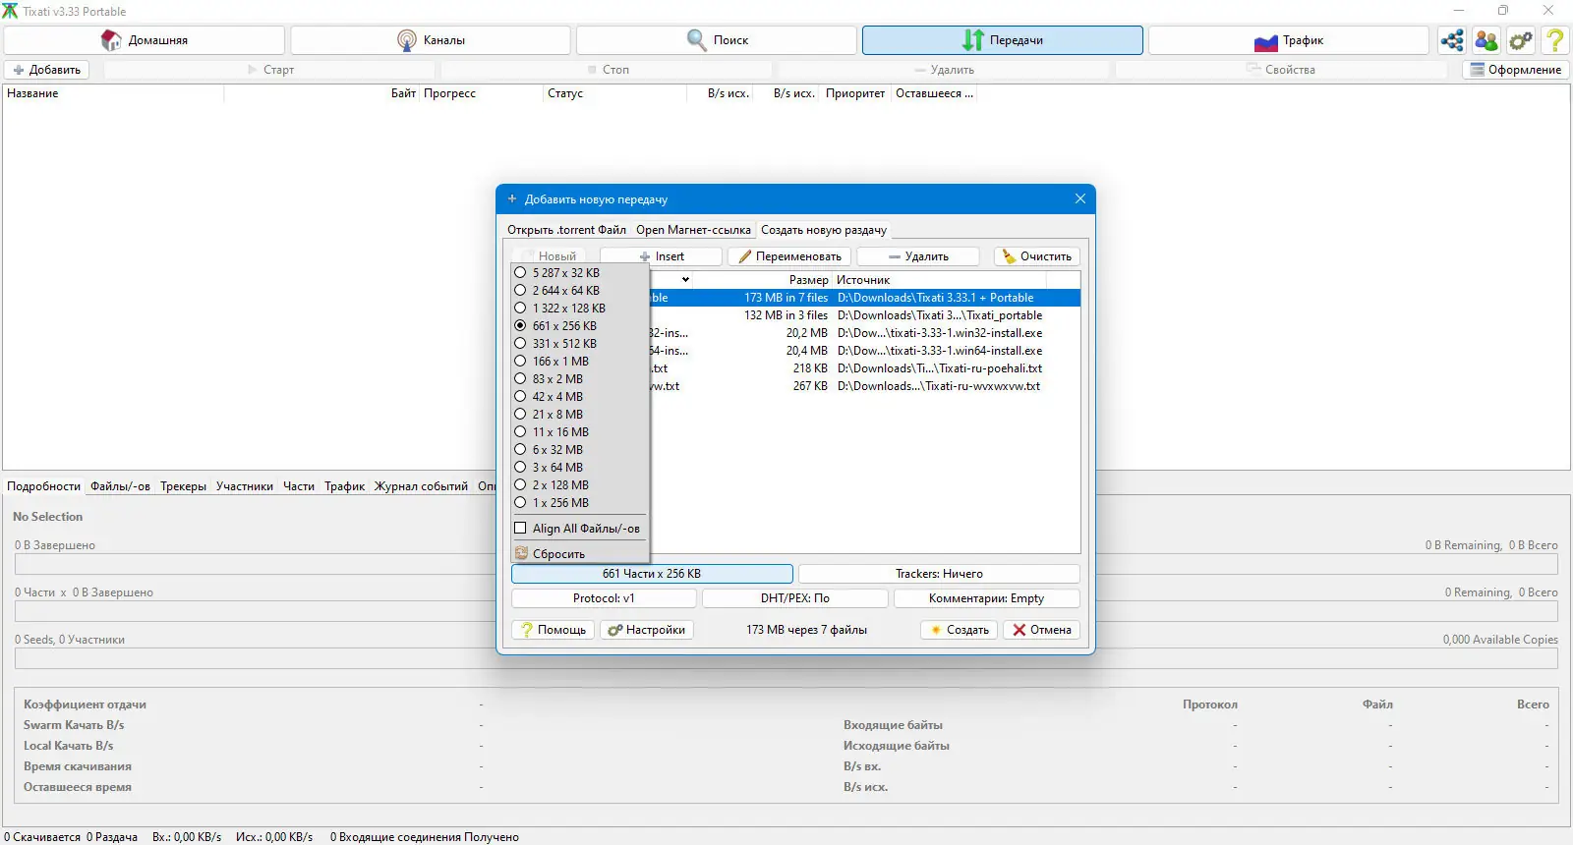Select piece size 3 x 64 MB

(x=580, y=468)
